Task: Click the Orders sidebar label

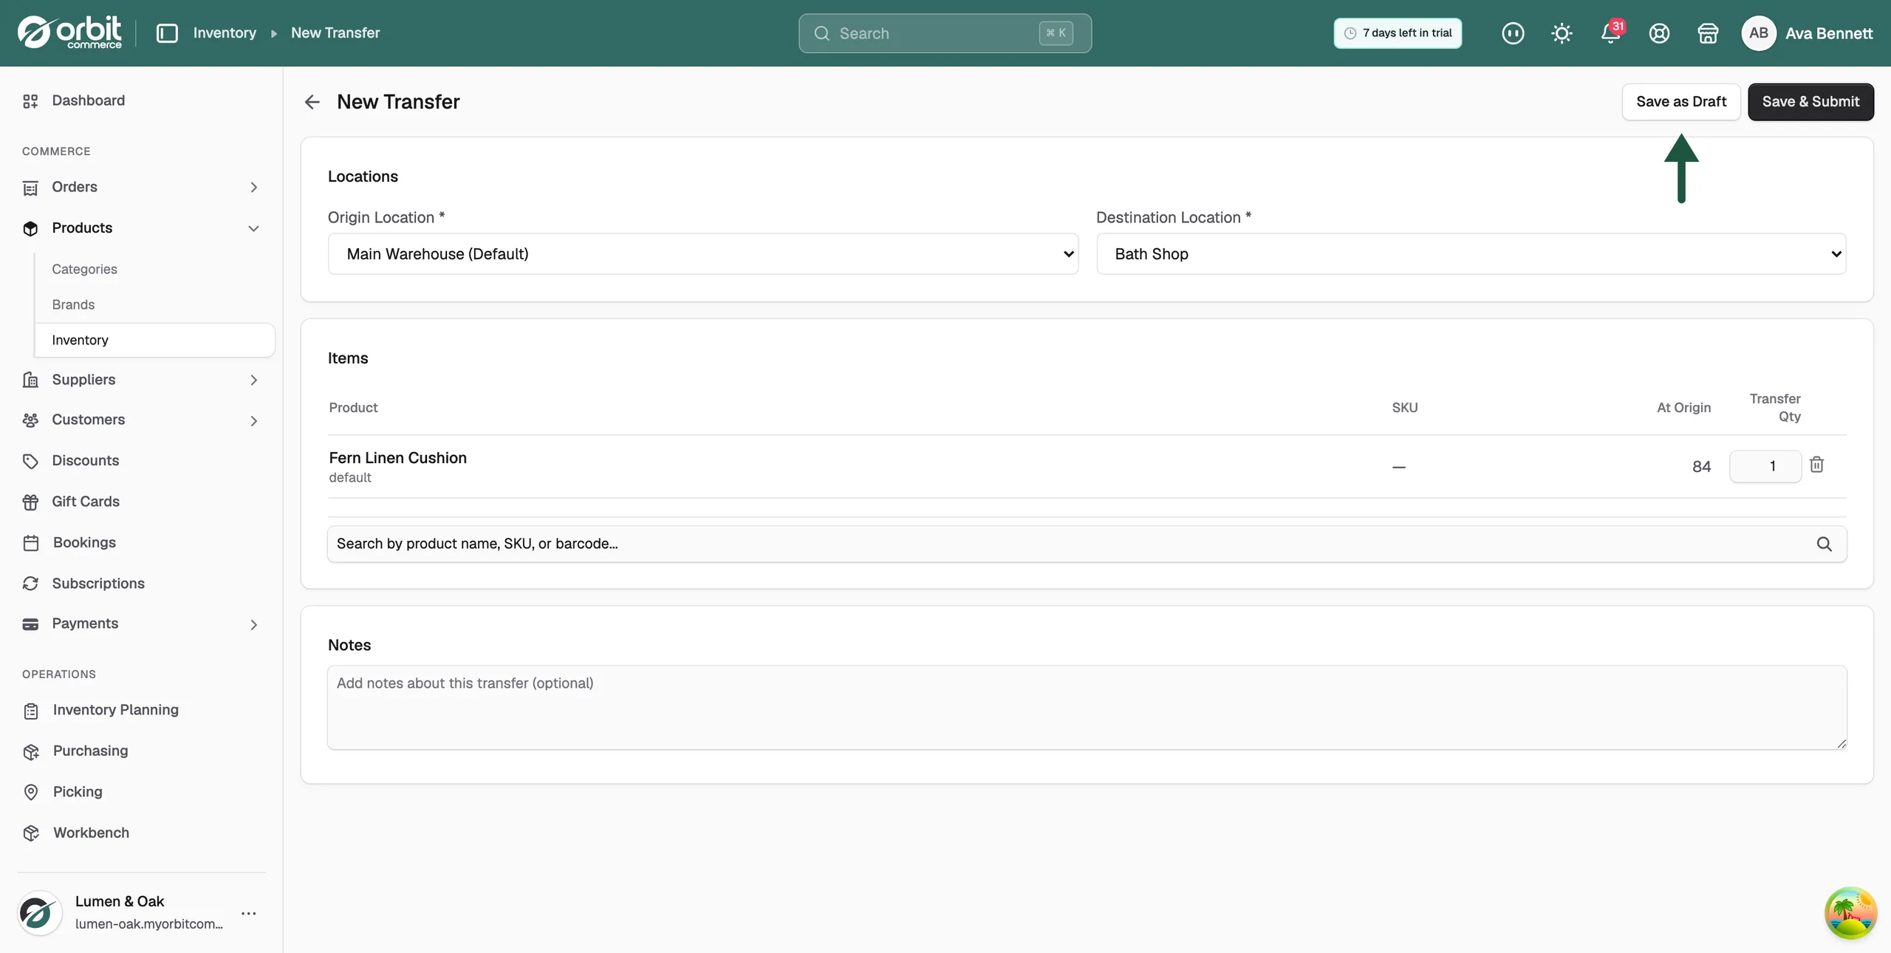Action: 74,187
